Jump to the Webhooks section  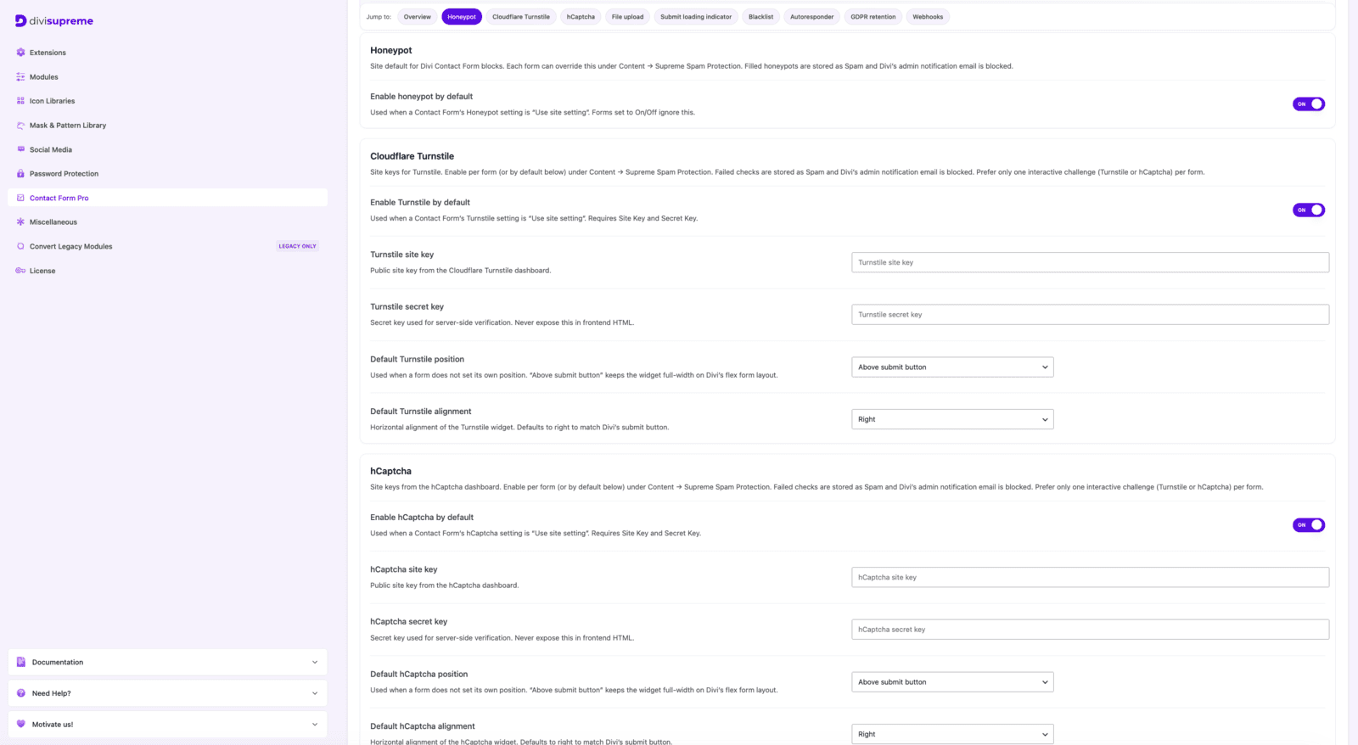pyautogui.click(x=928, y=16)
